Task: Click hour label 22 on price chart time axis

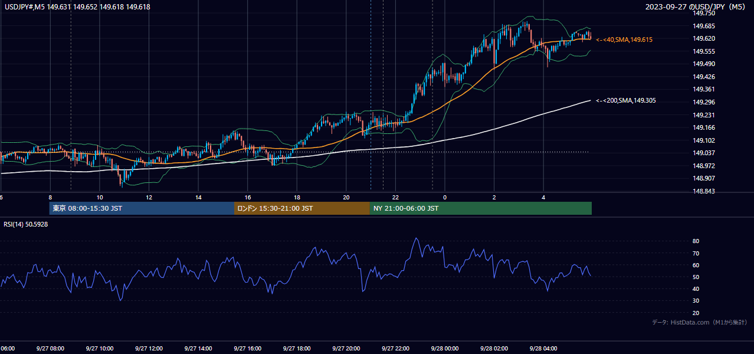Action: (x=396, y=197)
